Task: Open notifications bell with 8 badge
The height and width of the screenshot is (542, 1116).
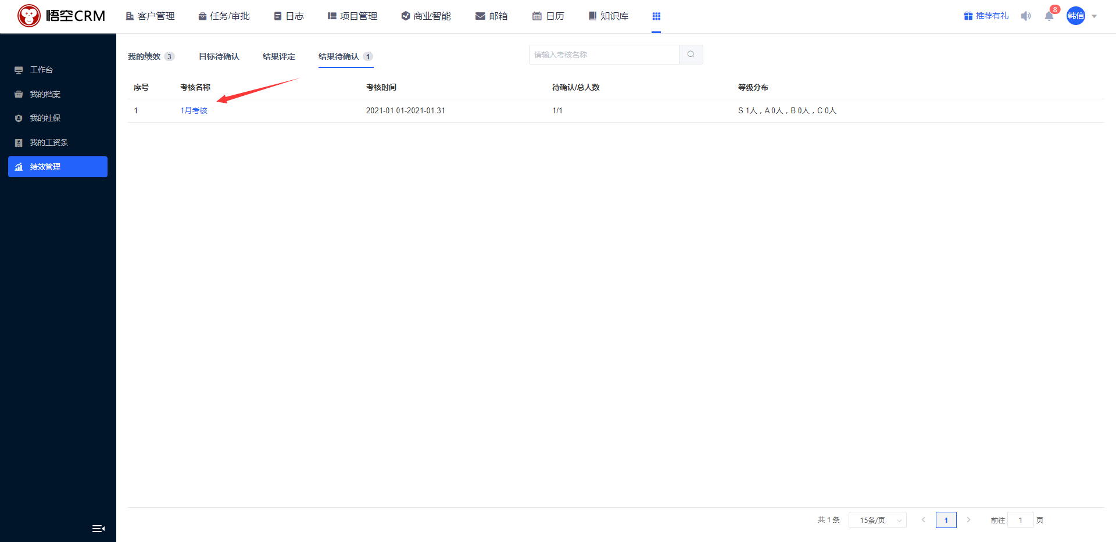Action: point(1050,15)
